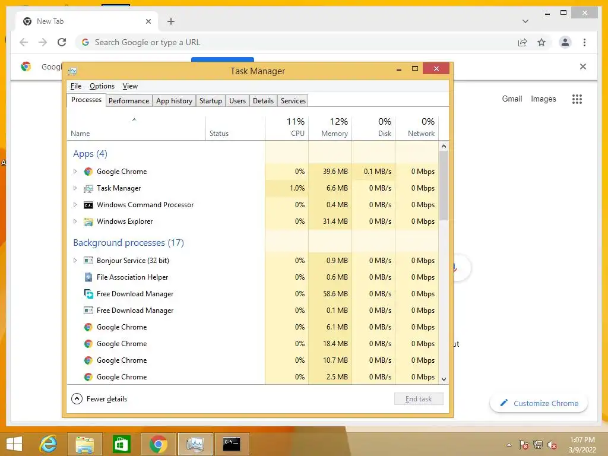Click the Windows Command Processor icon
This screenshot has height=456, width=608.
[88, 205]
